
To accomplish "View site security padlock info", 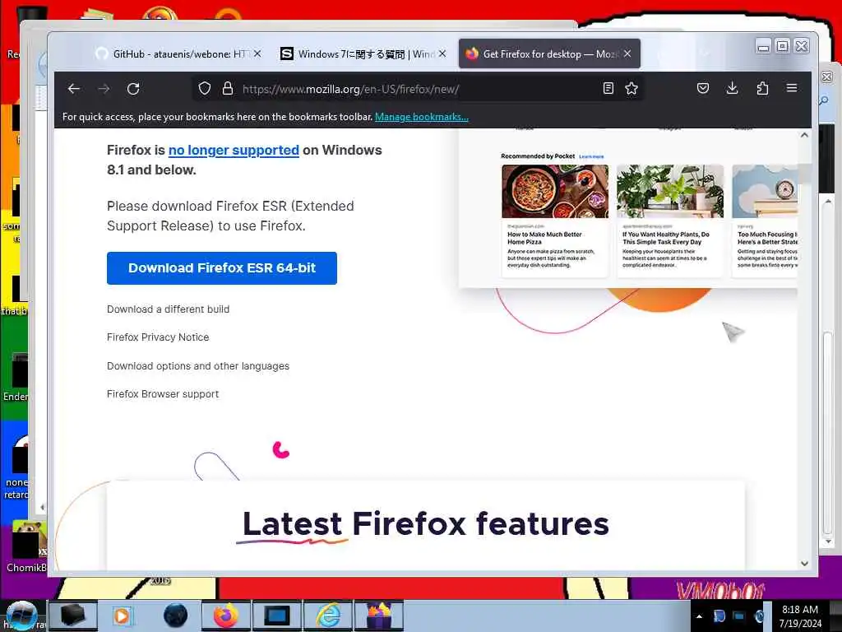I will point(228,89).
